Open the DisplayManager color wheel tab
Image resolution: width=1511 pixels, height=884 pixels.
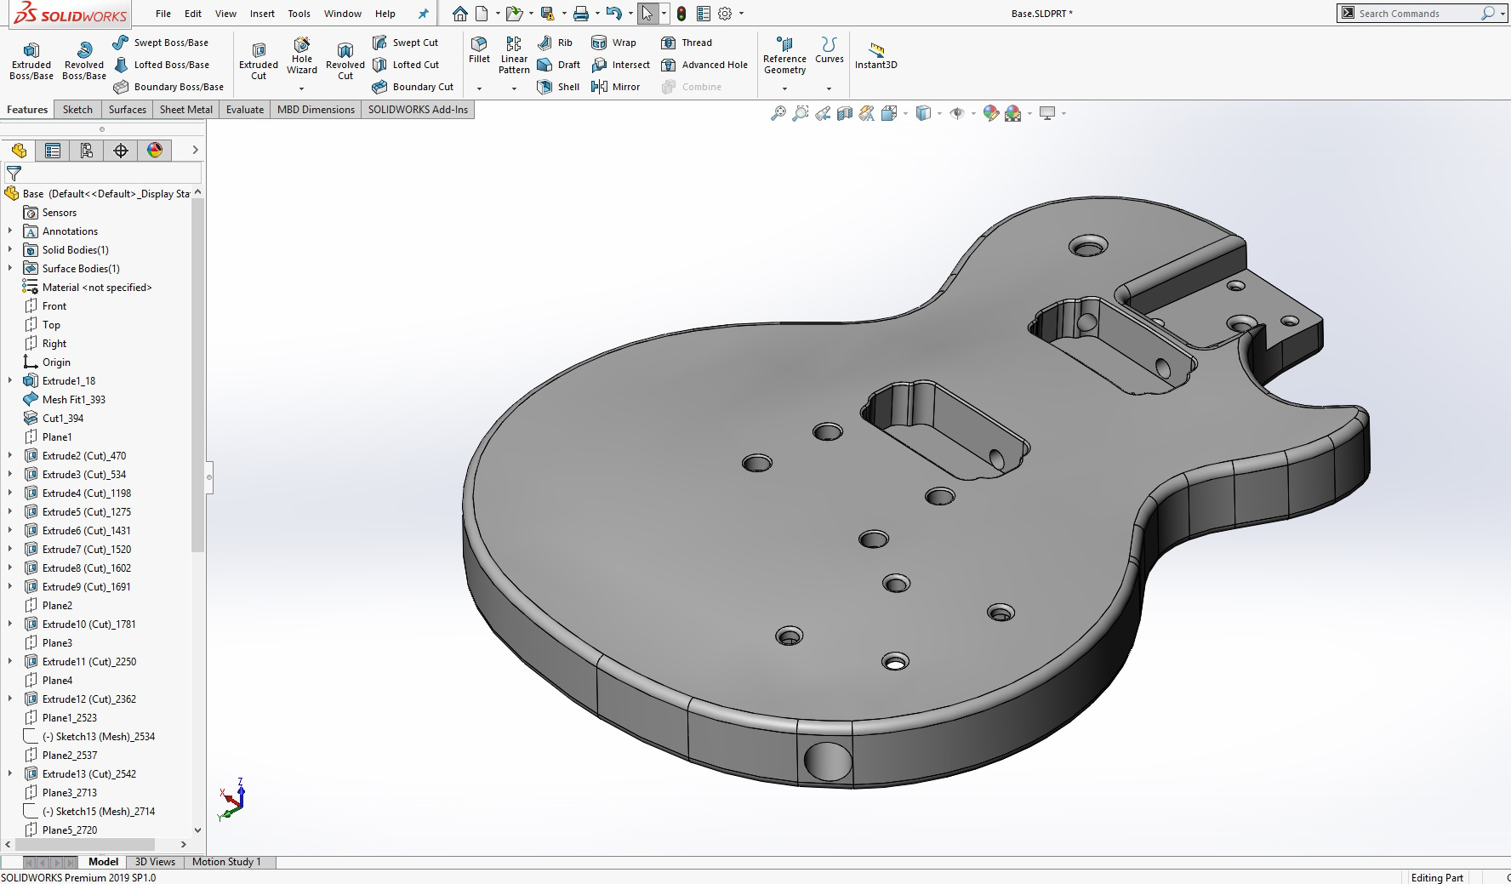pos(155,151)
